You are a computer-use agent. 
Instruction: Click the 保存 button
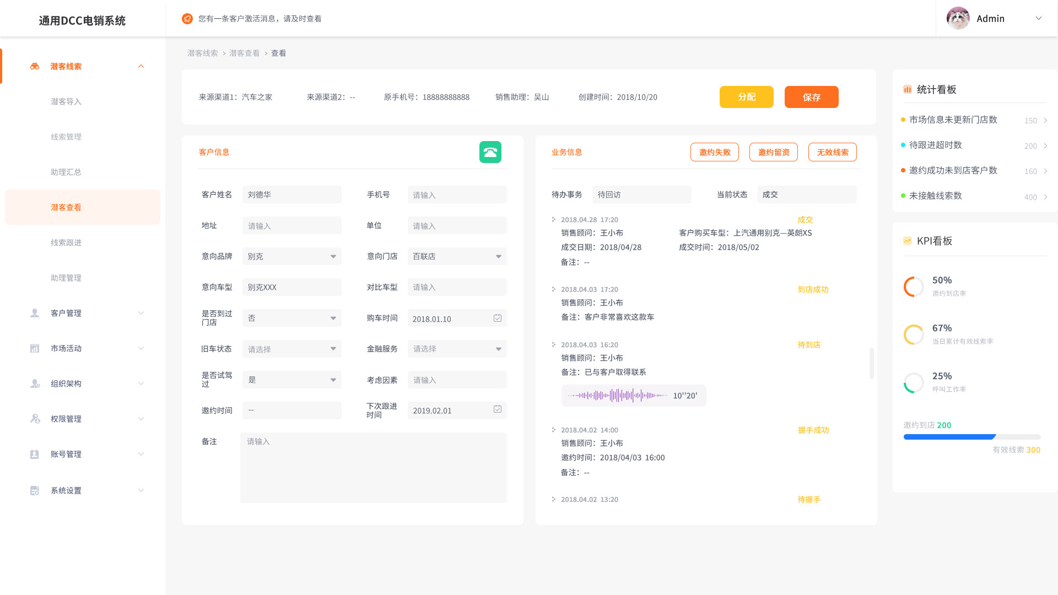811,97
